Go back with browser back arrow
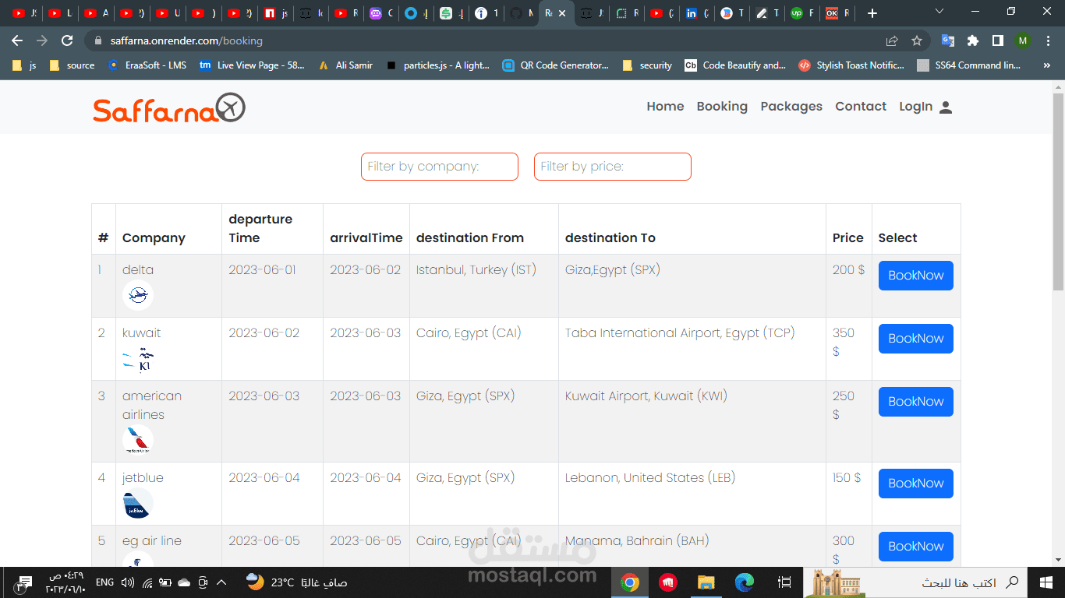Viewport: 1065px width, 598px height. point(17,40)
